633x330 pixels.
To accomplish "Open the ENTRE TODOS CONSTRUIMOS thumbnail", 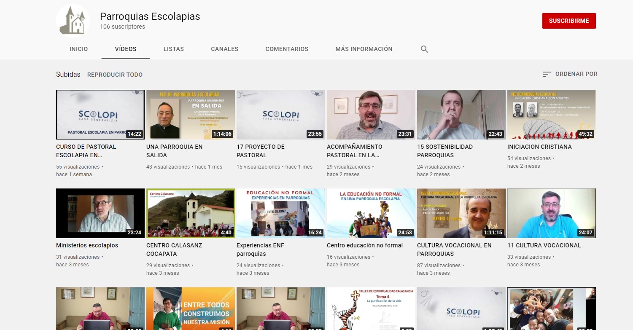I will [191, 309].
